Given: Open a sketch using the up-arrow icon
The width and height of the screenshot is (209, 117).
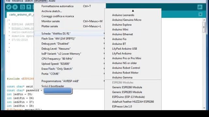Looking at the screenshot, I should pyautogui.click(x=29, y=7).
